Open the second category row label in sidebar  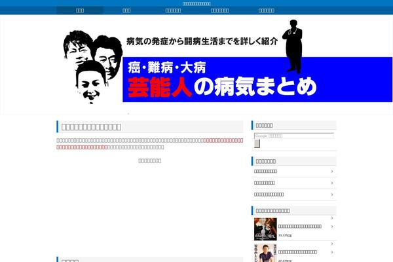[x=264, y=183]
